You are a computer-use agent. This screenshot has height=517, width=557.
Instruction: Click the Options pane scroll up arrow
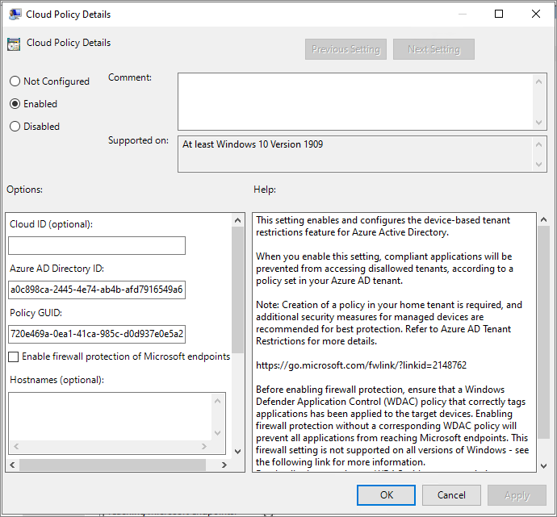[237, 220]
